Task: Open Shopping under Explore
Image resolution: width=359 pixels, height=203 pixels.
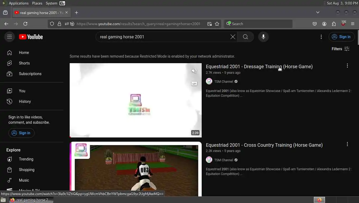Action: [x=32, y=170]
